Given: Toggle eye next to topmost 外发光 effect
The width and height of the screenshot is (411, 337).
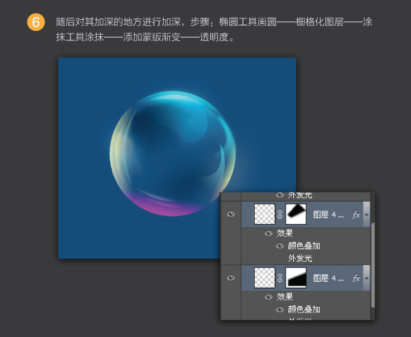Looking at the screenshot, I should tap(279, 196).
